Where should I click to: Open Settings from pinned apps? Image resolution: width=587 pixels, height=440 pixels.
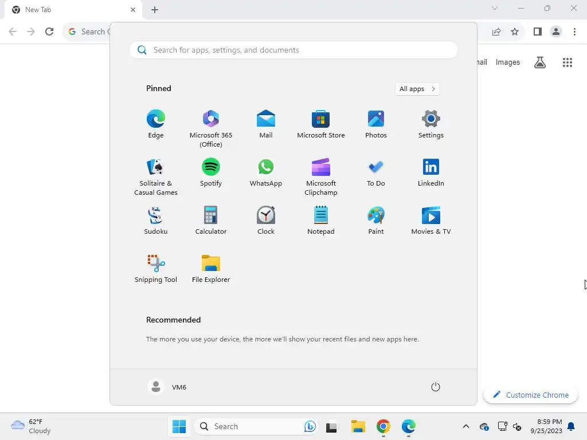coord(431,124)
